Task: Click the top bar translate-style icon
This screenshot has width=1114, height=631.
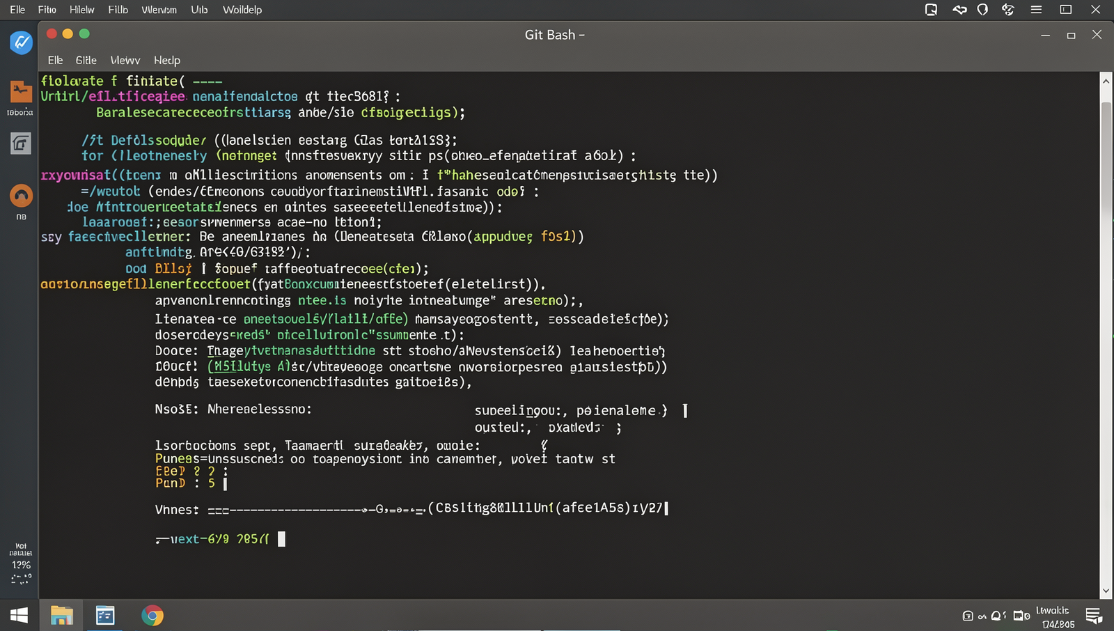Action: click(1007, 10)
